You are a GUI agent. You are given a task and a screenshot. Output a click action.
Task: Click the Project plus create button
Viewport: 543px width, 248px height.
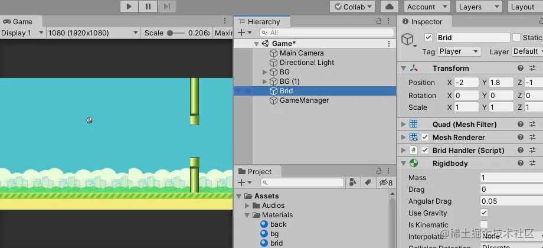point(244,182)
